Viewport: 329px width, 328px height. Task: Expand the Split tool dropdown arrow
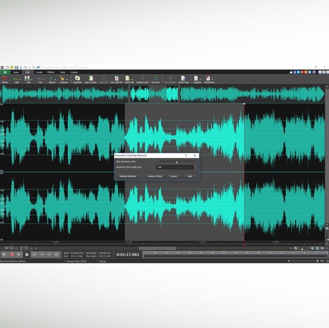(20, 79)
